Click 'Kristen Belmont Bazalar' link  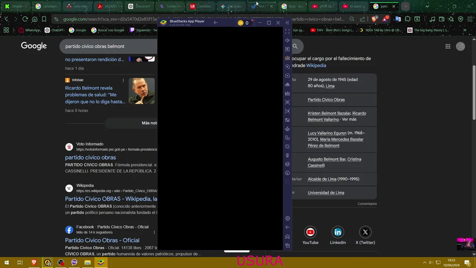click(329, 113)
